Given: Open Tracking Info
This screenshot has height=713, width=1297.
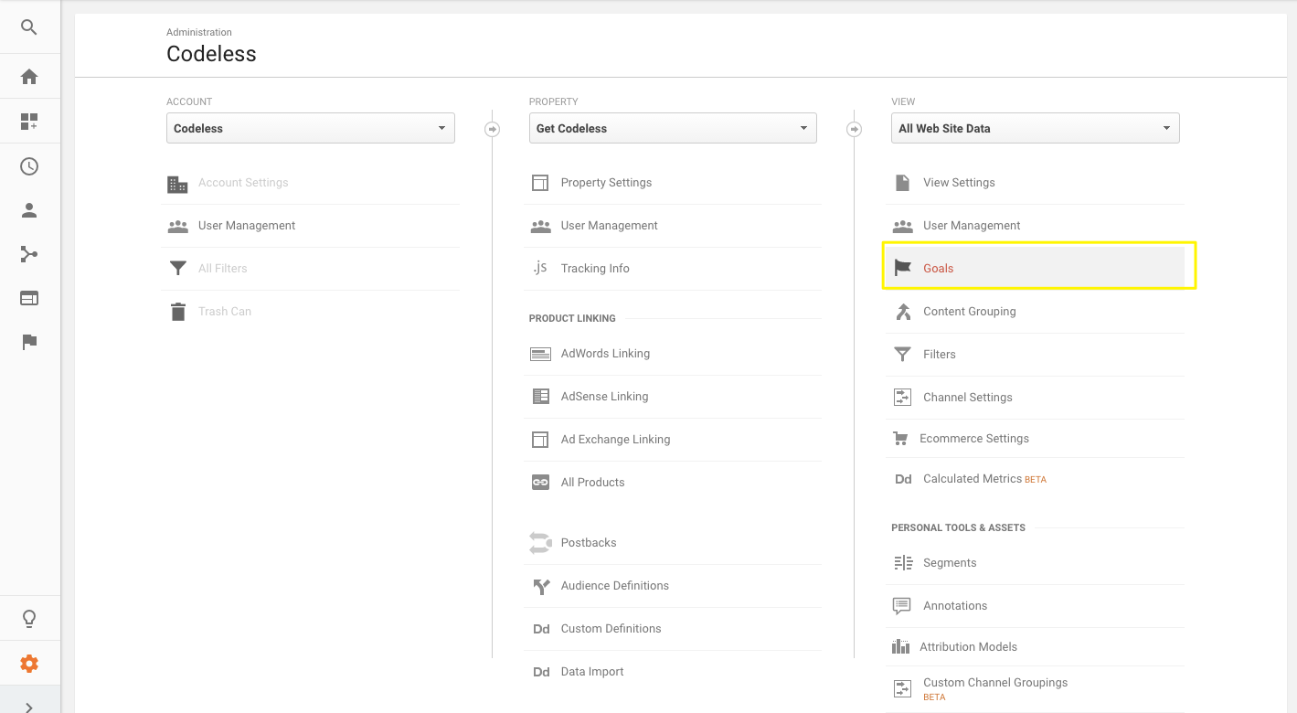Looking at the screenshot, I should tap(595, 269).
